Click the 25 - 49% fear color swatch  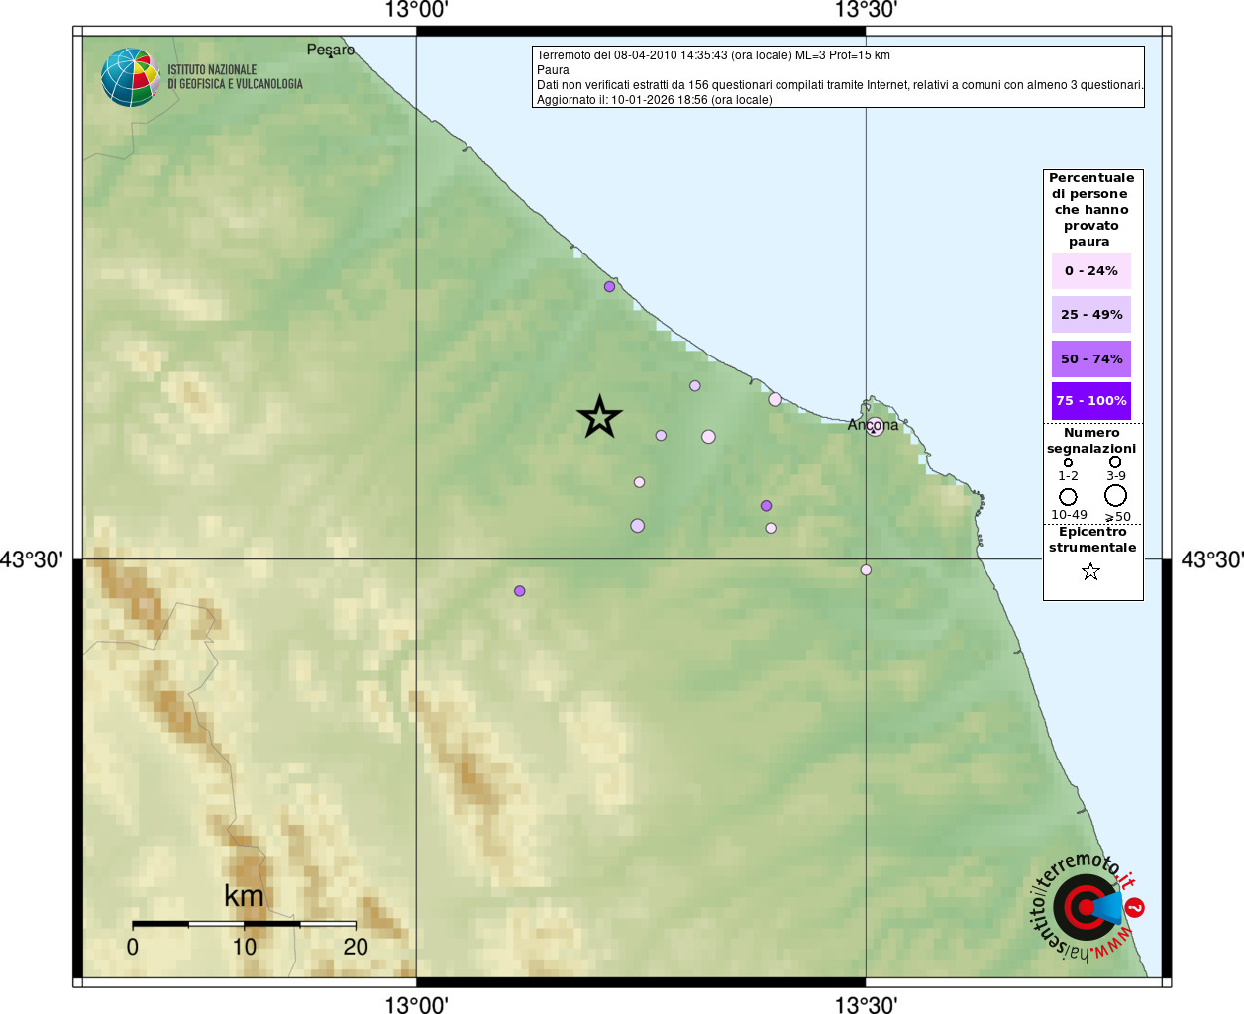click(x=1091, y=314)
